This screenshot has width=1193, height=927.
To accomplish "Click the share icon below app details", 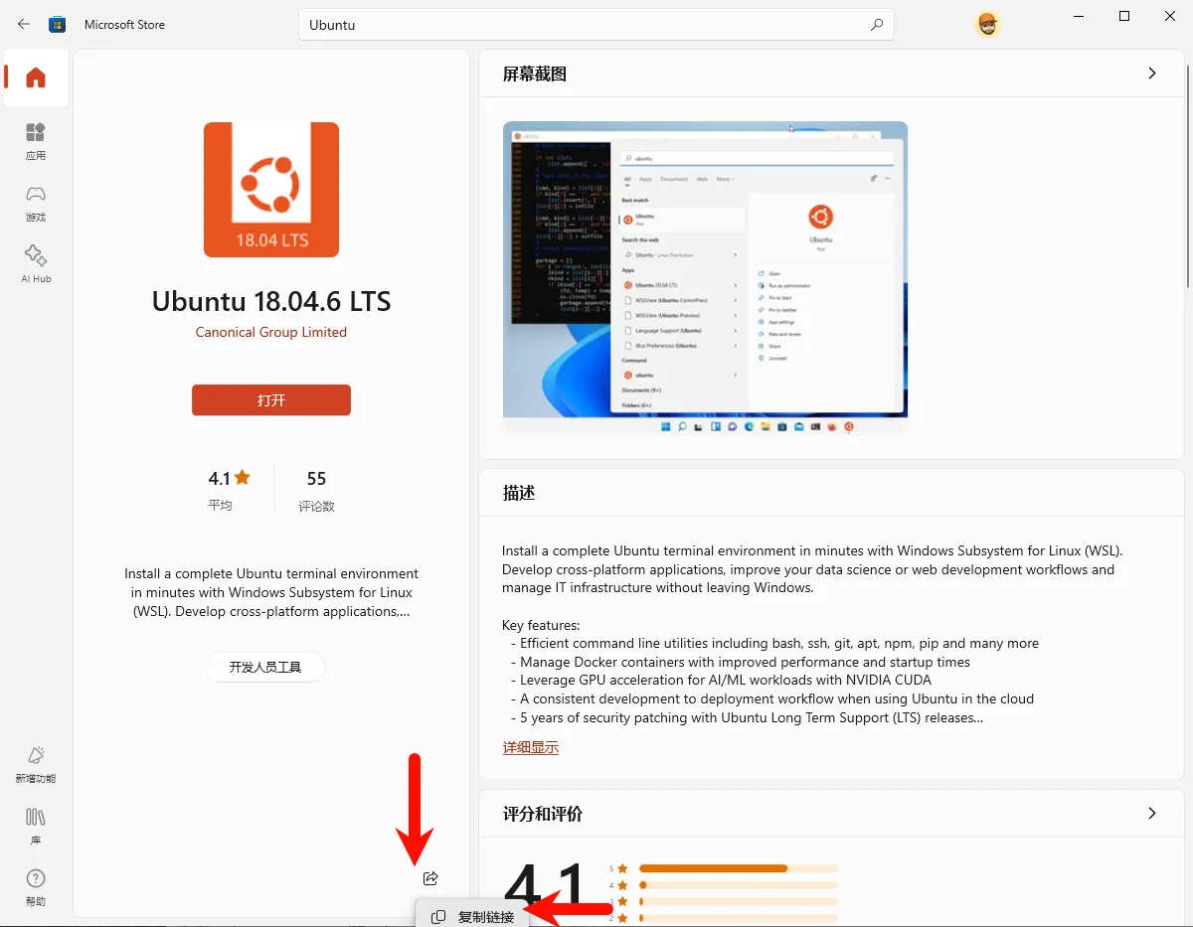I will (430, 878).
